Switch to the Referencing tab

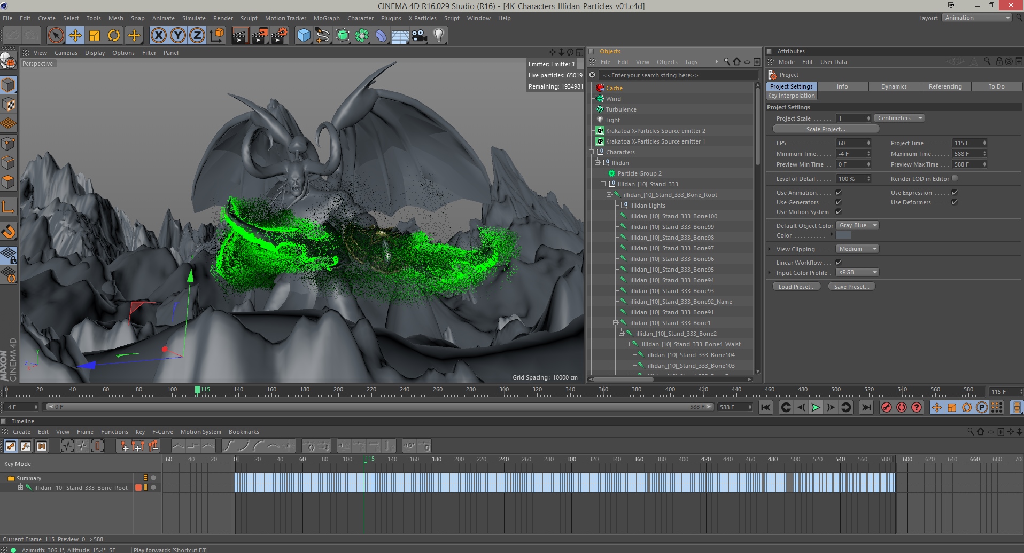[x=945, y=86]
